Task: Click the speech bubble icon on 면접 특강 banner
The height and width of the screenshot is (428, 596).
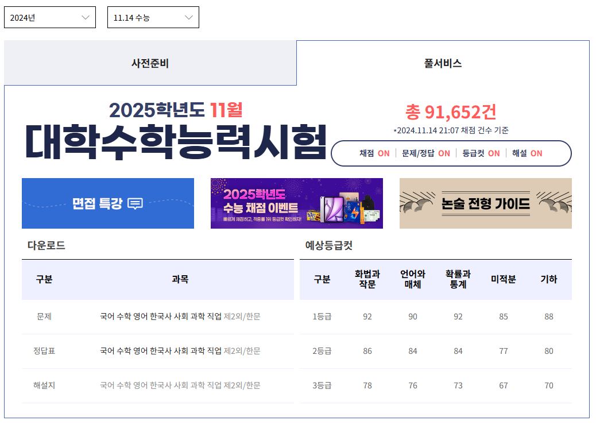Action: 135,205
